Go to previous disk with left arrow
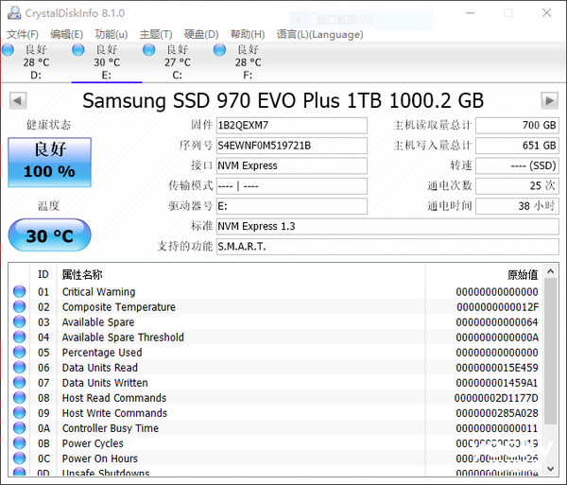The width and height of the screenshot is (567, 485). coord(18,100)
